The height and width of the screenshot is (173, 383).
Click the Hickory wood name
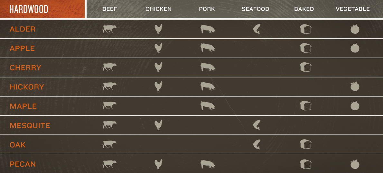pos(27,87)
